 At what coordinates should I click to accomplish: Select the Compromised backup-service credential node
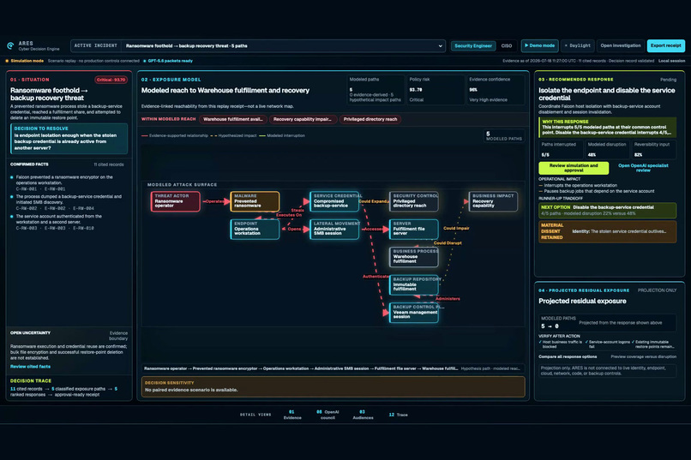point(334,201)
